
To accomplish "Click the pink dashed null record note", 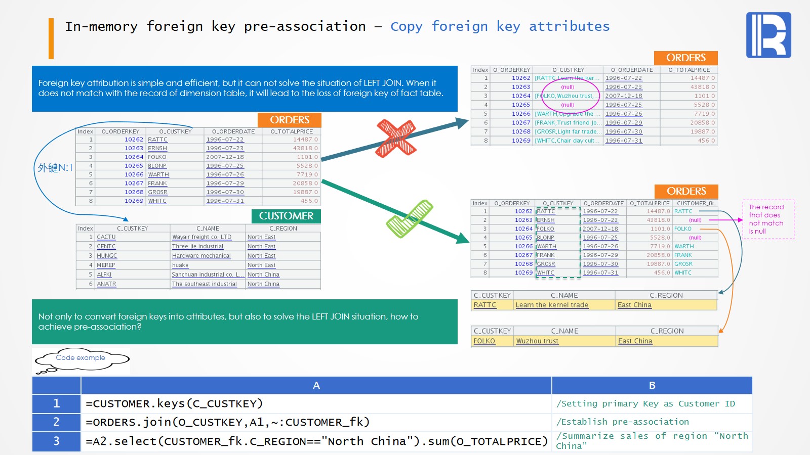I will pos(768,219).
